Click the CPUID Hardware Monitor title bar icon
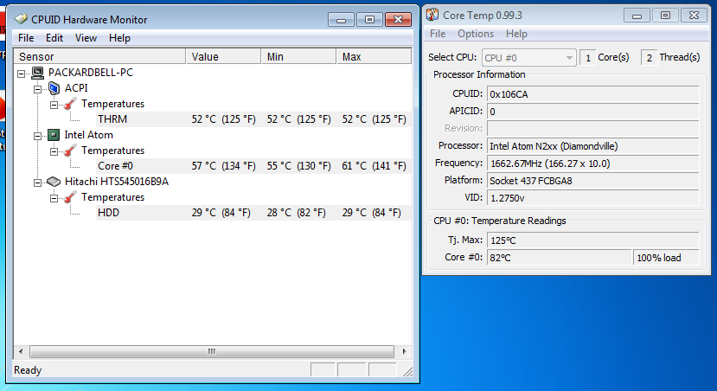Image resolution: width=717 pixels, height=391 pixels. tap(21, 19)
